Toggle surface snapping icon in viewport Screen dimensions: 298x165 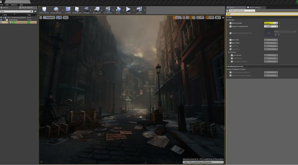click(x=187, y=18)
